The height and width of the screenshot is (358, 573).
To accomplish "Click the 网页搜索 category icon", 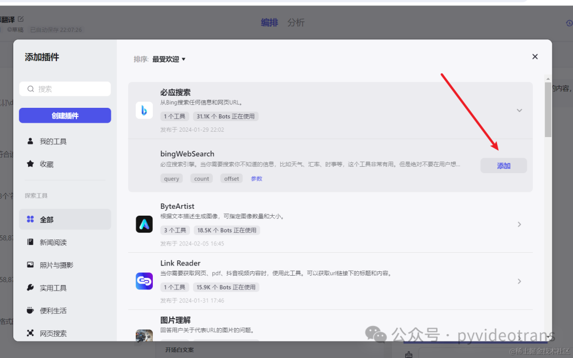I will (x=30, y=333).
